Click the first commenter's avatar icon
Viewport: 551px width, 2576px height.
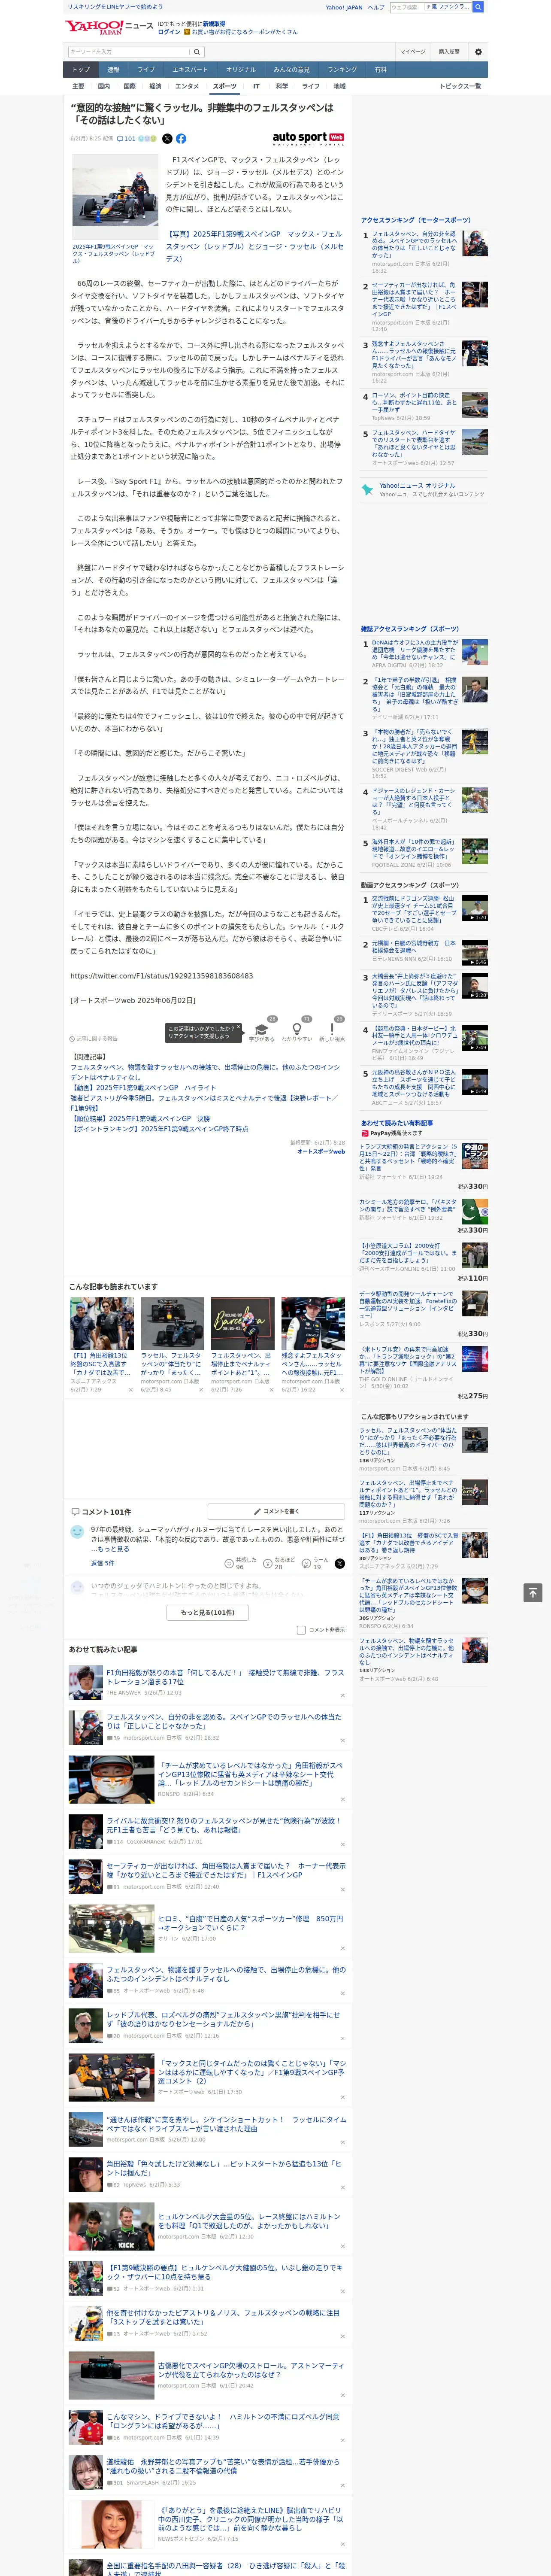(x=77, y=1532)
